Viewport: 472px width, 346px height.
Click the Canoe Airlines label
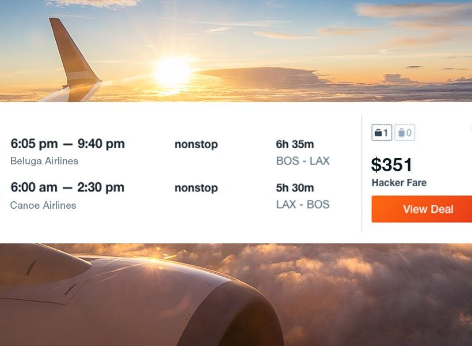(42, 206)
